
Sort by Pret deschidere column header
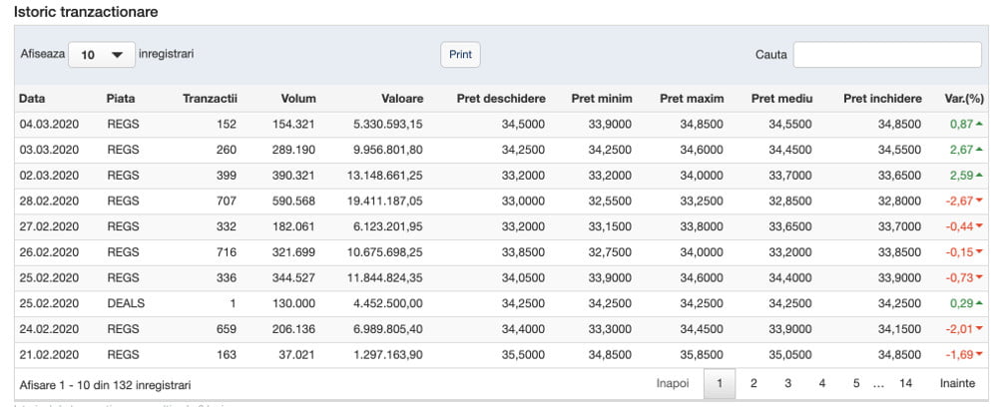(501, 99)
